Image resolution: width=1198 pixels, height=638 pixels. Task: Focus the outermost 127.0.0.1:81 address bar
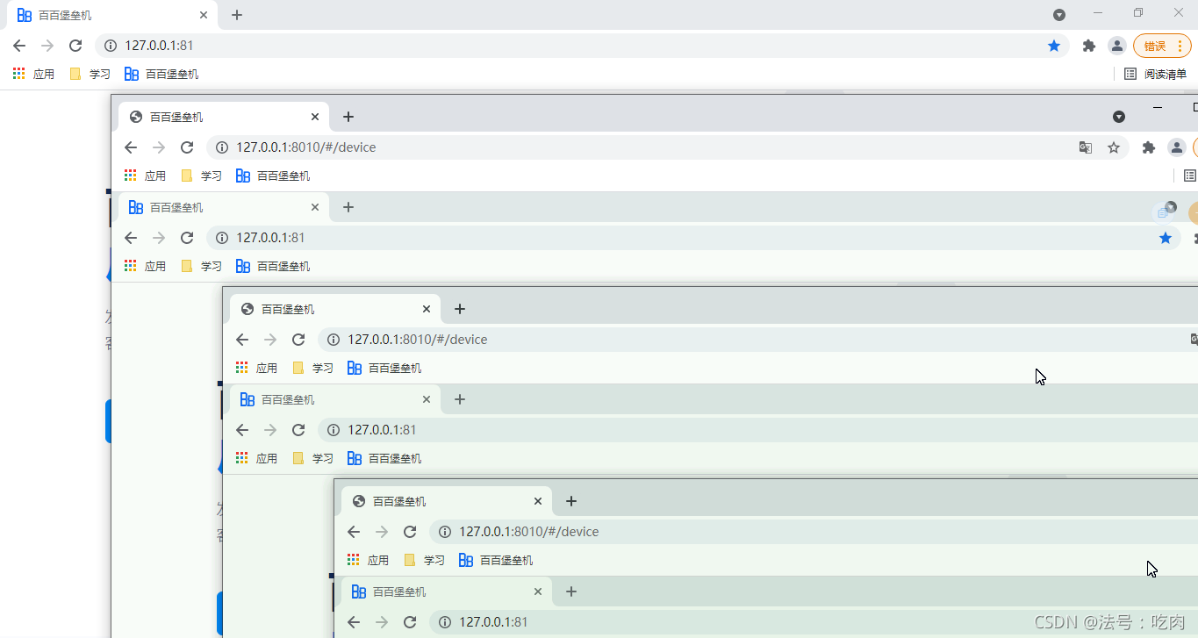[583, 46]
